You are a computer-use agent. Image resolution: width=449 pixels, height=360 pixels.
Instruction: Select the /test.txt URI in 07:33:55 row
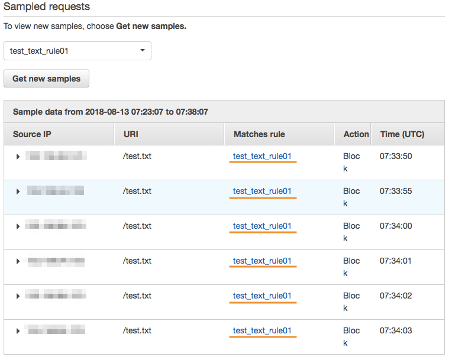137,192
